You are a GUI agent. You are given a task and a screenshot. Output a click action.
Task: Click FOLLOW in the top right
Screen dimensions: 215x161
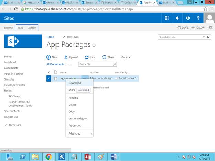point(198,28)
